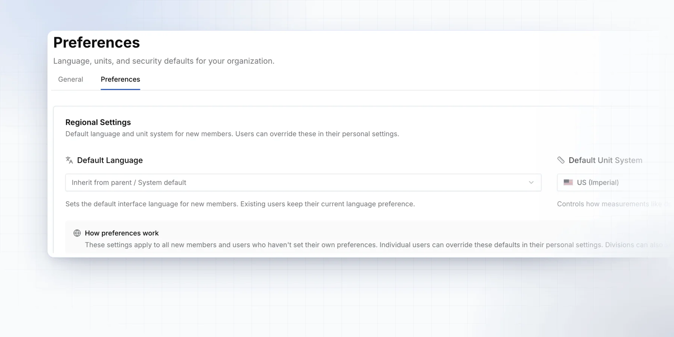The width and height of the screenshot is (674, 337).
Task: Open the Default Language dropdown
Action: pos(303,182)
